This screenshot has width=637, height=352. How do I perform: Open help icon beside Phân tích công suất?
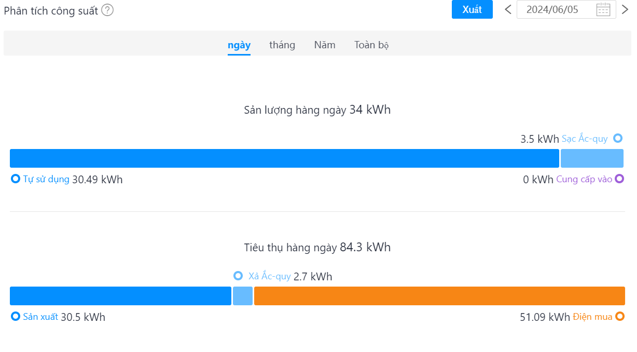coord(107,10)
